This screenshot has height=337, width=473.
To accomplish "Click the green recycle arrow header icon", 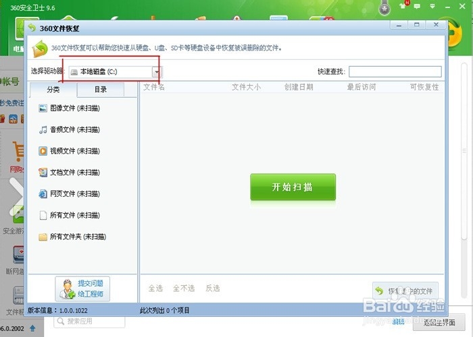I will [x=40, y=49].
